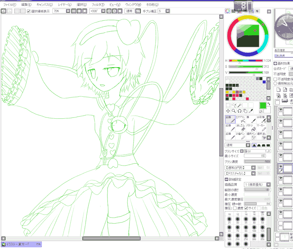
Task: Click the undo button in toolbar
Action: pyautogui.click(x=4, y=11)
